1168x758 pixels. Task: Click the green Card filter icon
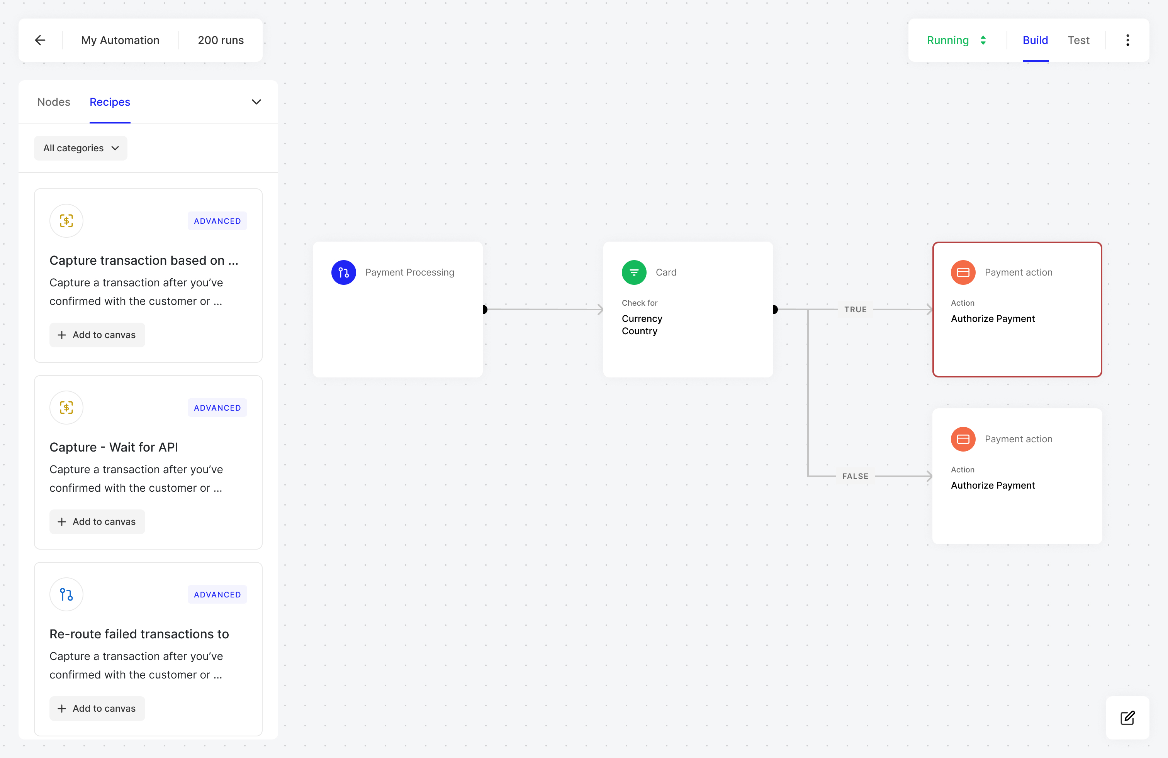633,272
